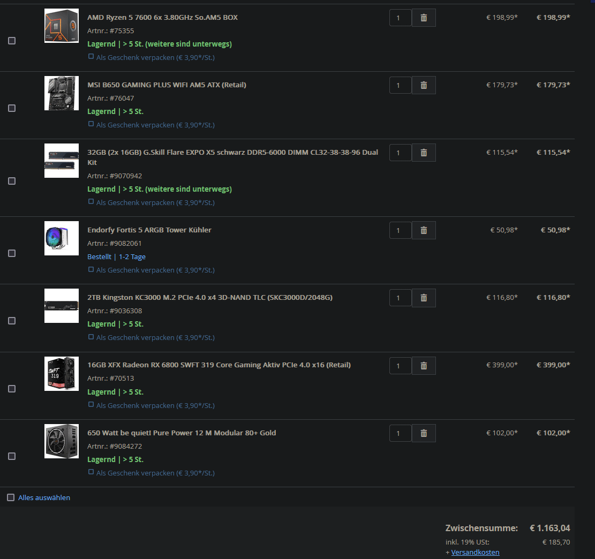Tick the Kingston KC3000 row checkbox
The image size is (595, 559).
pyautogui.click(x=12, y=321)
